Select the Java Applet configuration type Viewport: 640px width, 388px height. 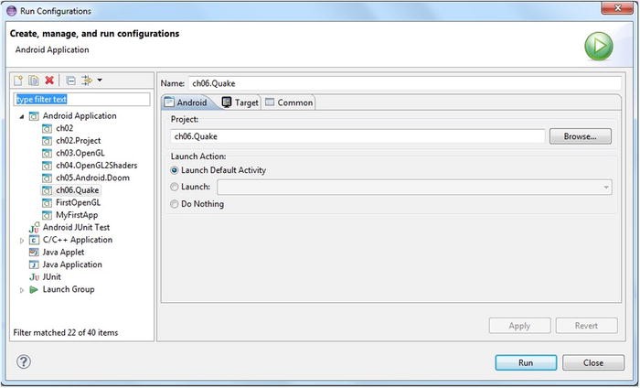65,252
